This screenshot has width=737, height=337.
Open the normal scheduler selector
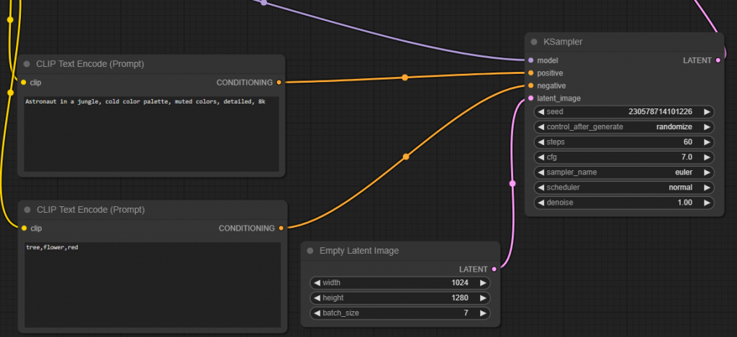tap(681, 188)
